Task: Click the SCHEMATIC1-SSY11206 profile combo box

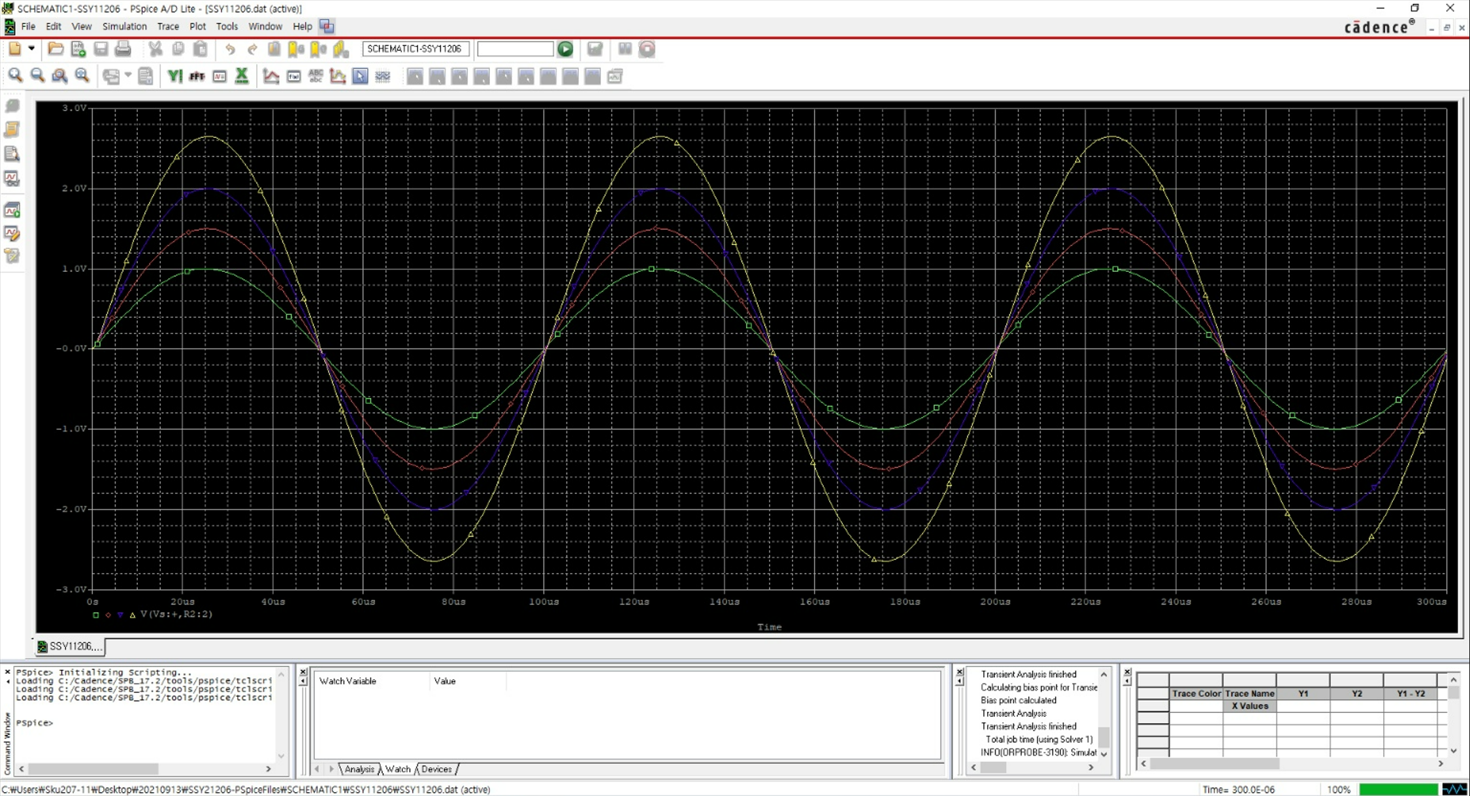Action: click(415, 49)
